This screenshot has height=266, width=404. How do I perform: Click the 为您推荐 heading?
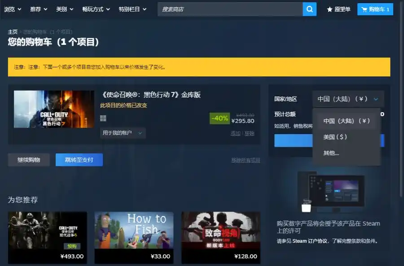click(23, 200)
